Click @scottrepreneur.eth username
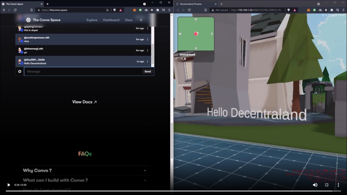This screenshot has height=195, width=347. tap(37, 37)
